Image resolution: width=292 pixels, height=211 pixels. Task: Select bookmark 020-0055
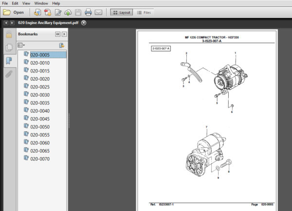click(40, 135)
